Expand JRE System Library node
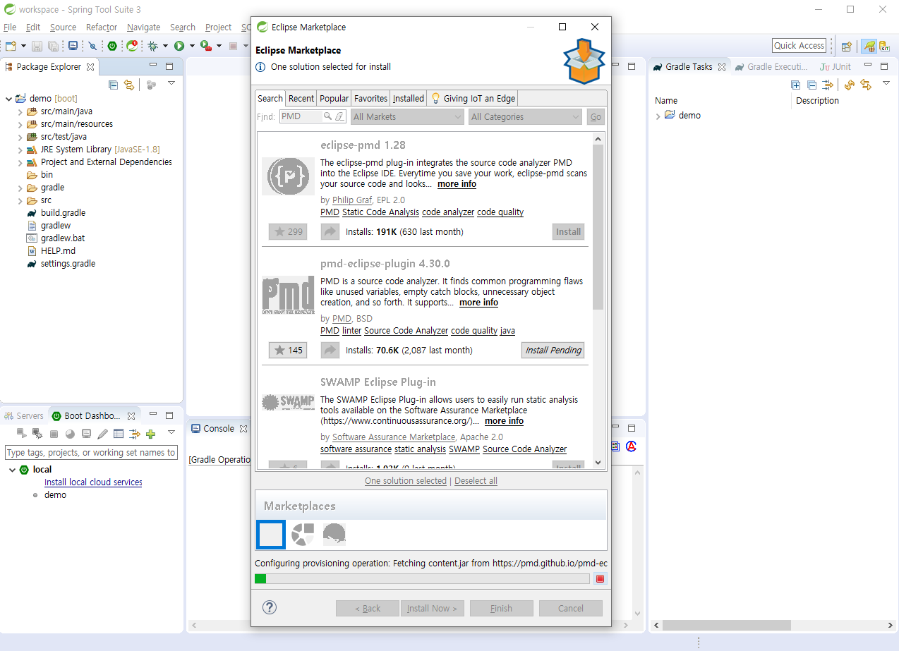This screenshot has height=651, width=899. [x=20, y=150]
